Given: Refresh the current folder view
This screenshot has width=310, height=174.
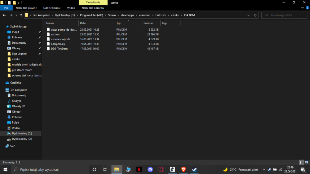Looking at the screenshot, I should 255,15.
